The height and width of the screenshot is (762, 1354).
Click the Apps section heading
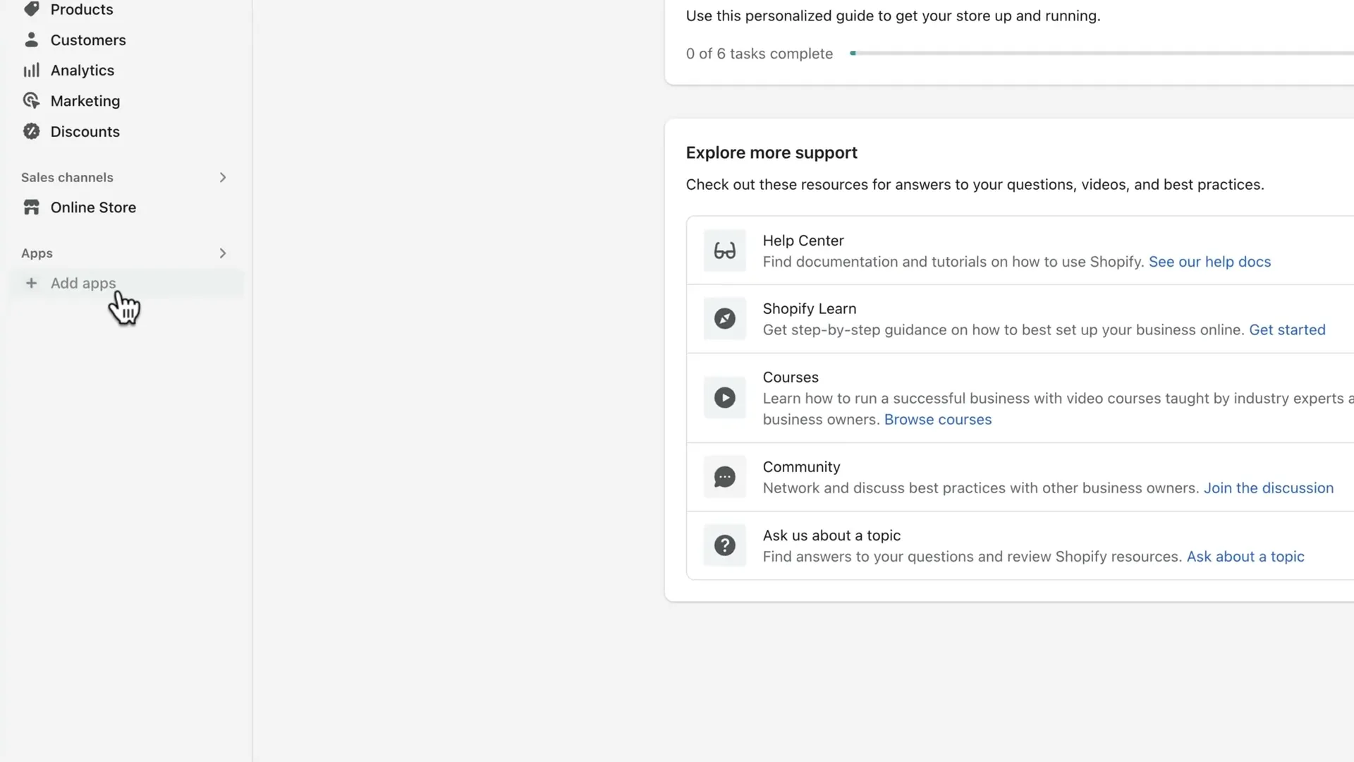[x=37, y=253]
